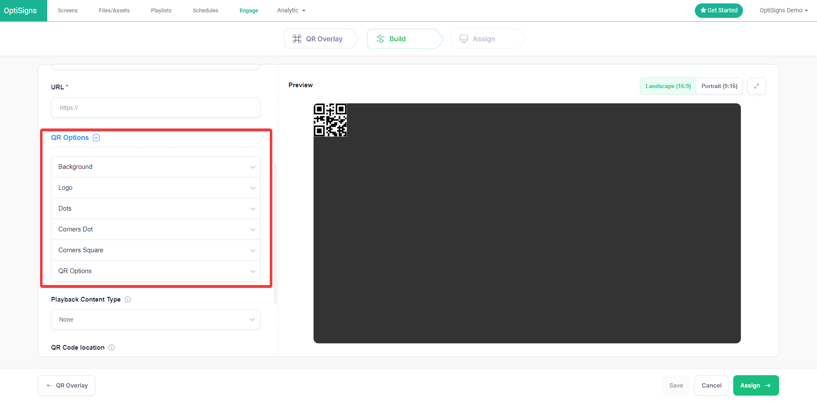Switch preview to Landscape (16:9)
The width and height of the screenshot is (817, 402).
668,86
